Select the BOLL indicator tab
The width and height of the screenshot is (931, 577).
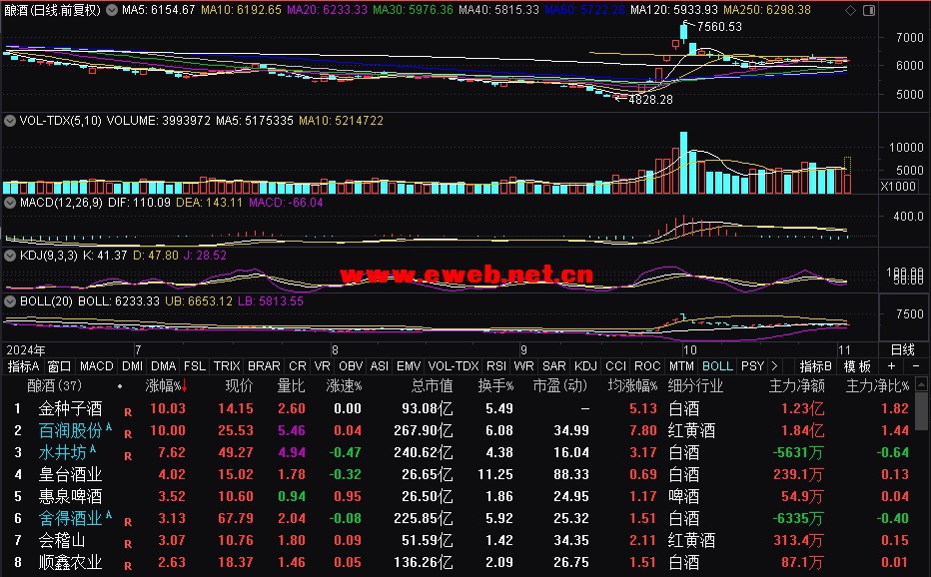click(717, 366)
